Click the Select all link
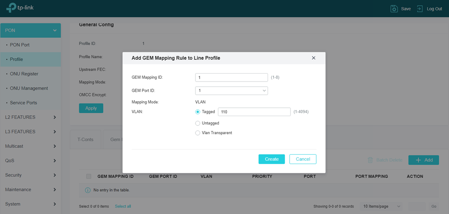This screenshot has width=449, height=214. 123,206
